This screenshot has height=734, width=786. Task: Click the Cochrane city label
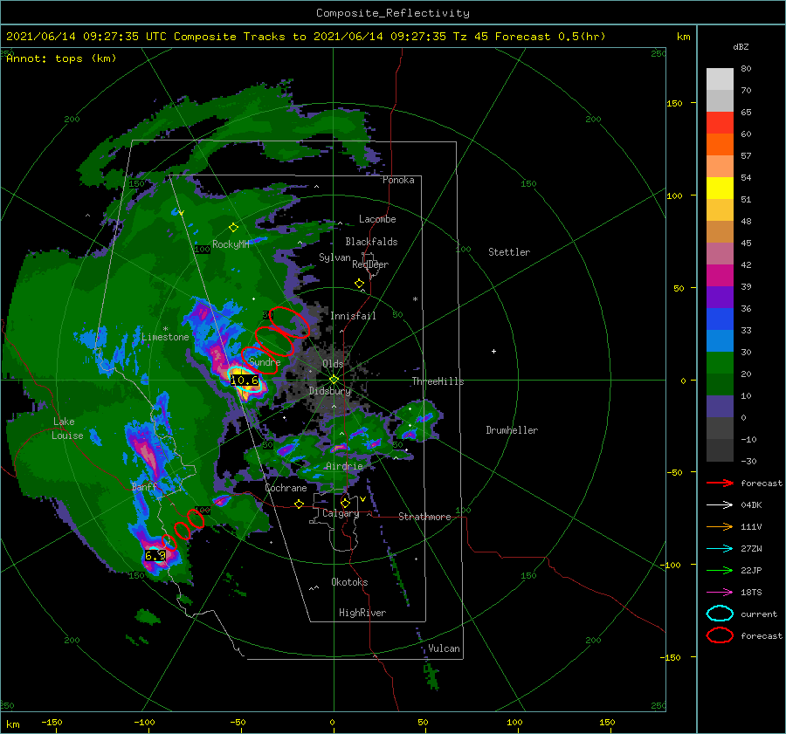pos(286,488)
